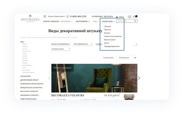
Task: Select Комната/гостиная/зал in the menu
Action: pos(113,37)
